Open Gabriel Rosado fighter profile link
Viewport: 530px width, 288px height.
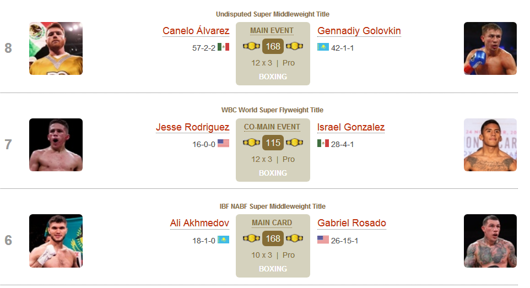click(x=351, y=223)
